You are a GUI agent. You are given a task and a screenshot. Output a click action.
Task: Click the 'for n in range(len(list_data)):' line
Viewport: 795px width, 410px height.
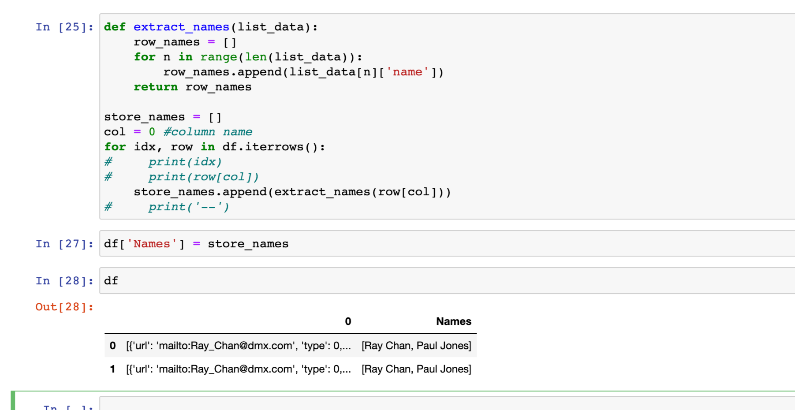248,57
